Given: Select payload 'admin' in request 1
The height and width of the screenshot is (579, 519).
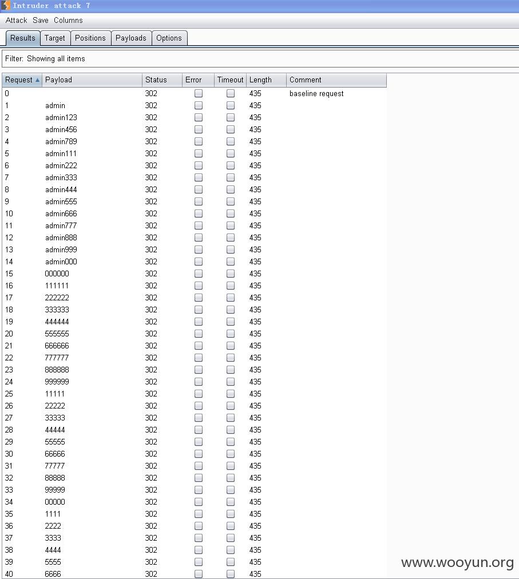Looking at the screenshot, I should click(55, 106).
